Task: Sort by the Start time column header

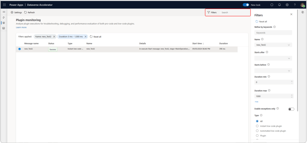Action: pos(198,44)
